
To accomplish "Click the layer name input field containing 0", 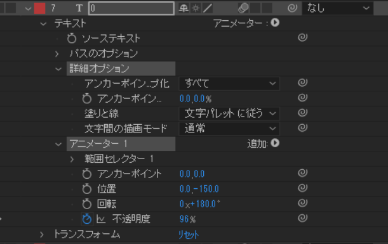I will click(131, 8).
